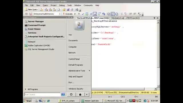The image size is (183, 103).
Task: Click the editor vertical scrollbar down arrow
Action: tap(158, 86)
